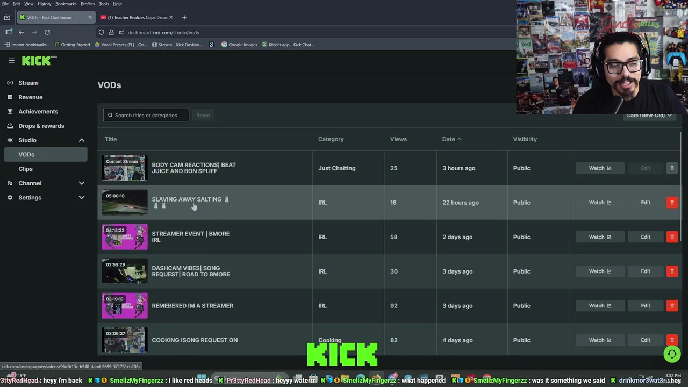Open the browser View menu

coord(28,4)
